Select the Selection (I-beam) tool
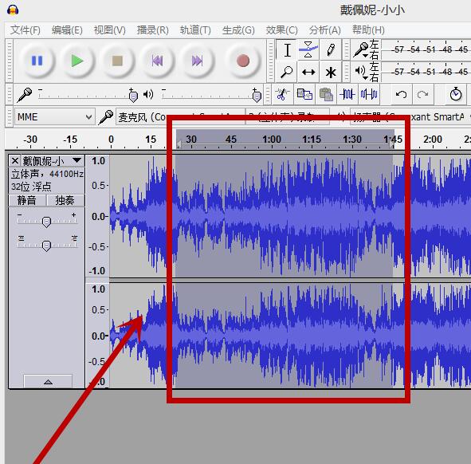471x464 pixels. (x=287, y=50)
